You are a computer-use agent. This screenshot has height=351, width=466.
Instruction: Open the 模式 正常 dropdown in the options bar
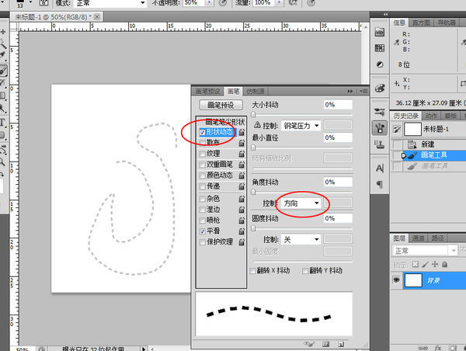[x=110, y=3]
